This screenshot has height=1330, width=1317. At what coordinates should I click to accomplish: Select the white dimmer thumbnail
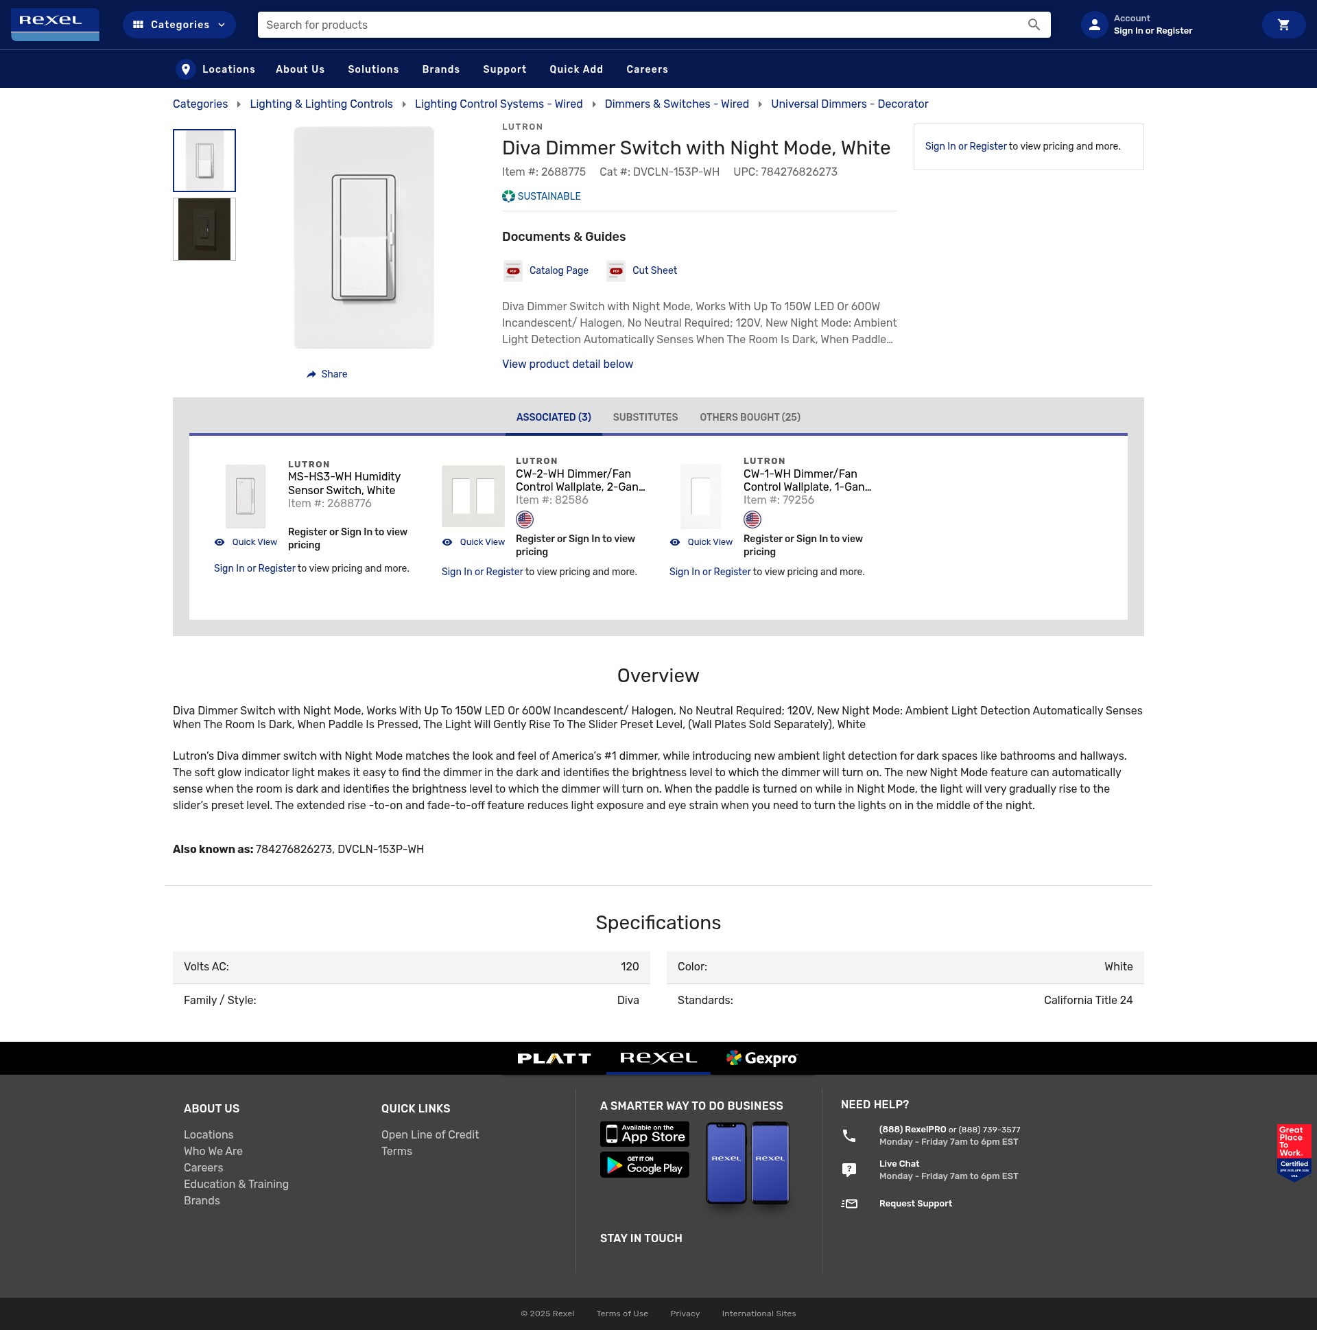(204, 161)
